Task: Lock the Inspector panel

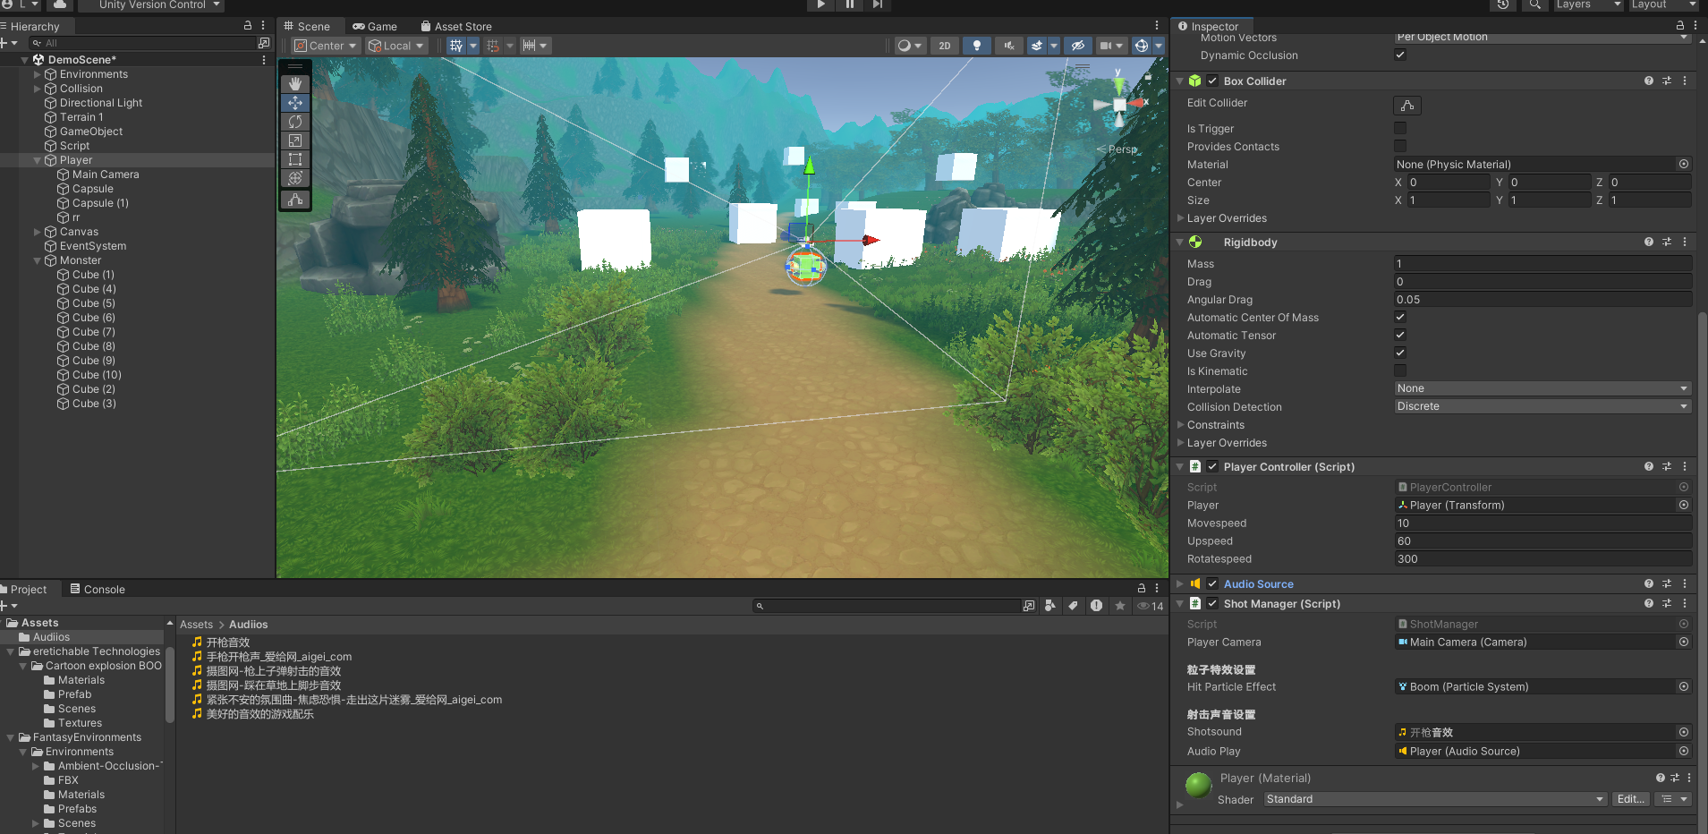Action: [1680, 26]
